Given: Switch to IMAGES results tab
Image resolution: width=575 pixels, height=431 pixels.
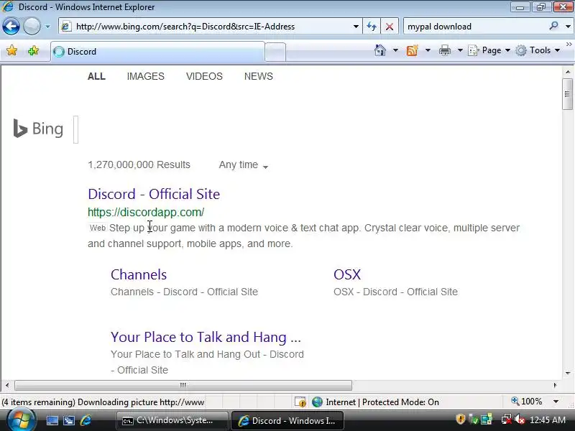Looking at the screenshot, I should [x=146, y=76].
